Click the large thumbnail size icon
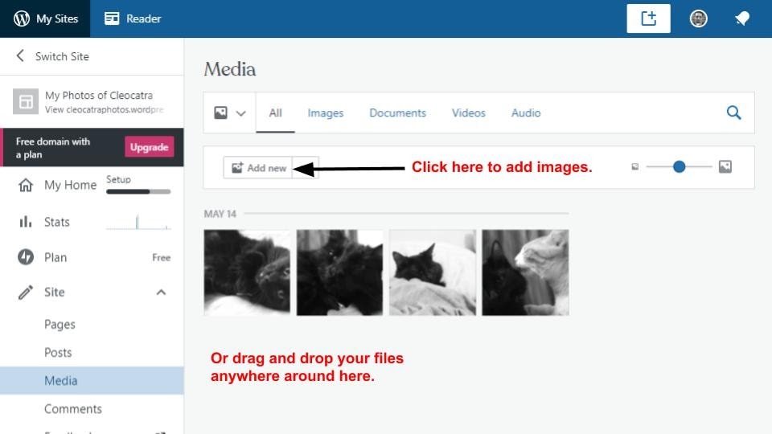Screen dimensions: 772x434 click(725, 167)
